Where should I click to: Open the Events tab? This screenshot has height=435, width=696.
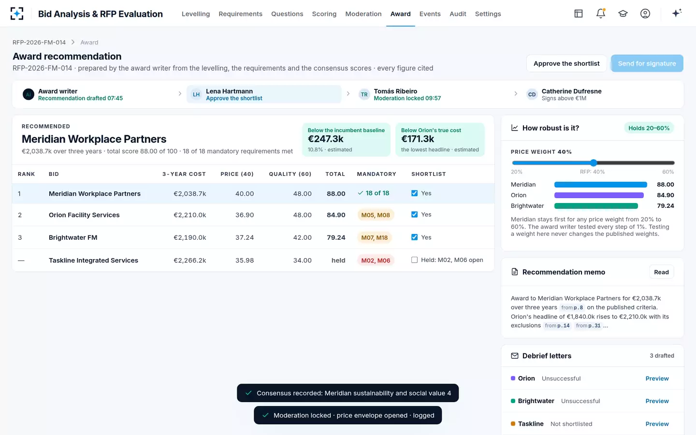coord(430,14)
